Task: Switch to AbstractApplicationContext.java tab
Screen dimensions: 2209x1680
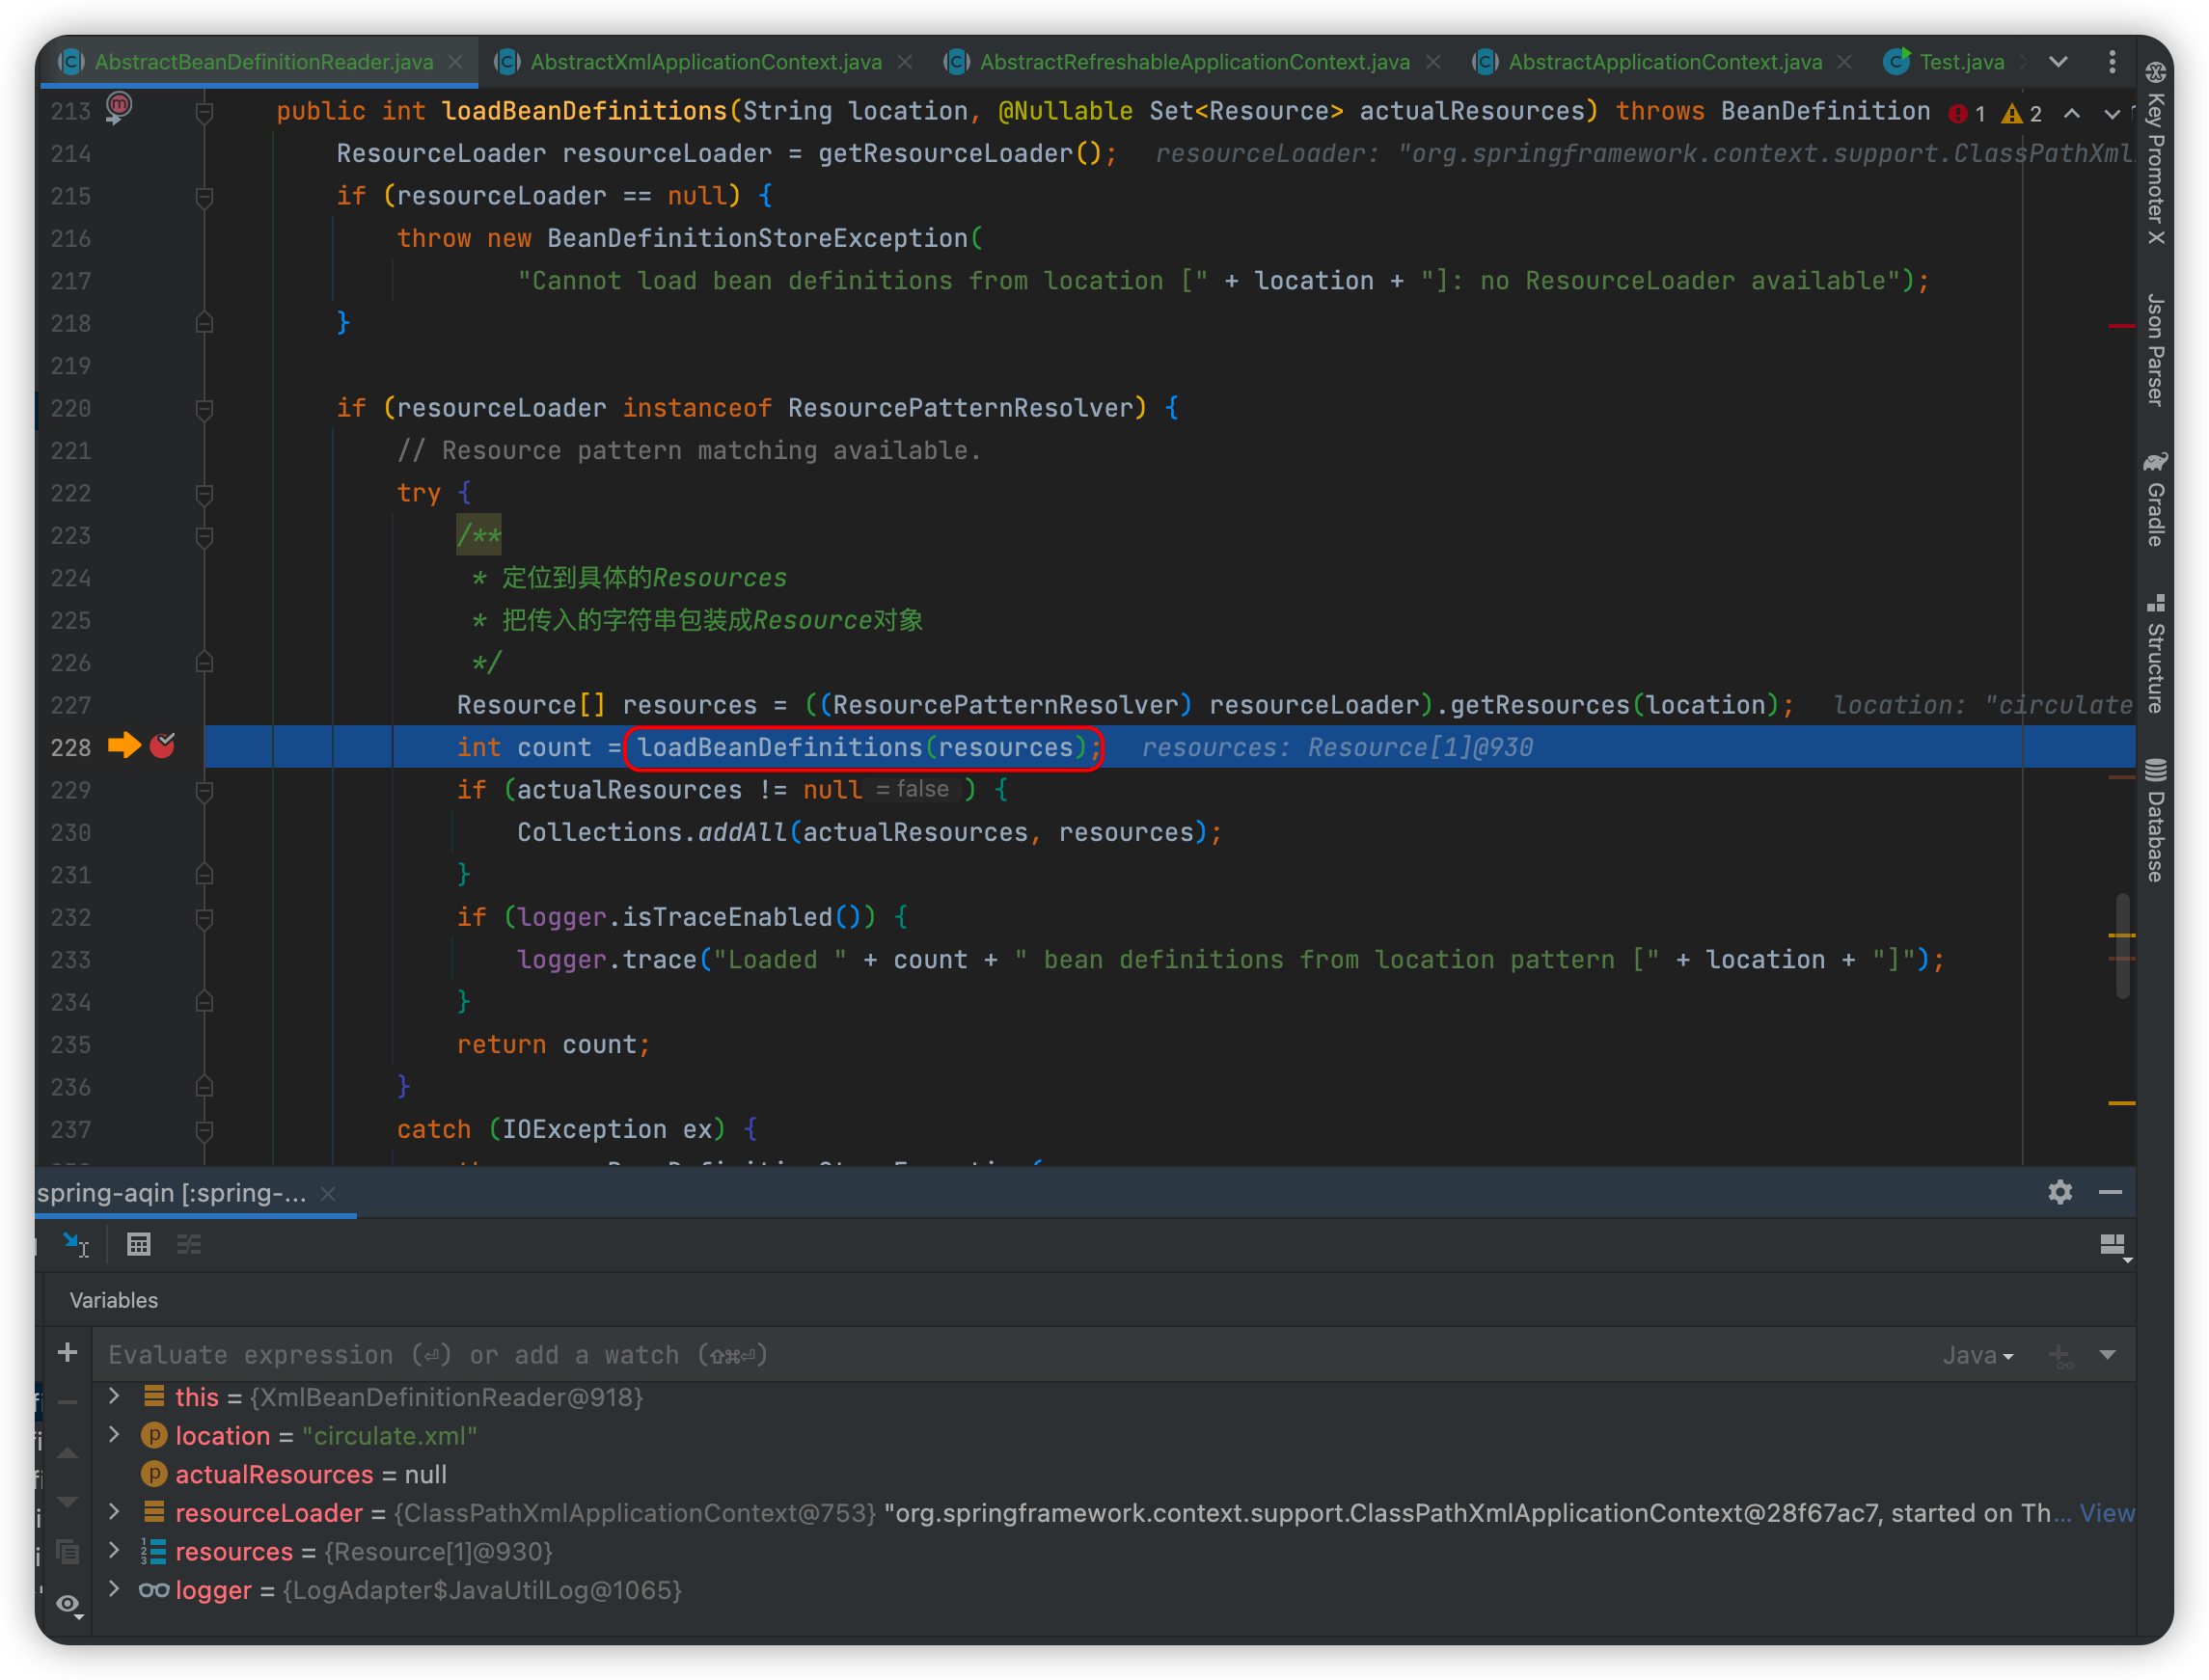Action: coord(1664,62)
